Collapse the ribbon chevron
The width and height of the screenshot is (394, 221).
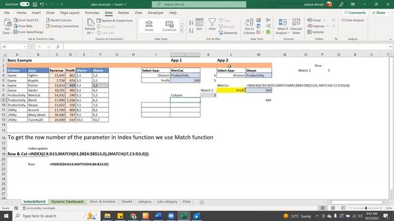(x=390, y=39)
